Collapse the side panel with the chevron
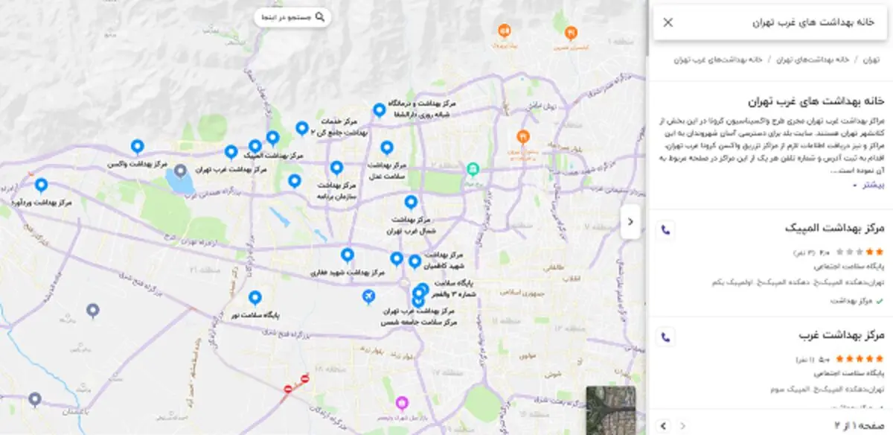The height and width of the screenshot is (435, 893). click(x=630, y=221)
